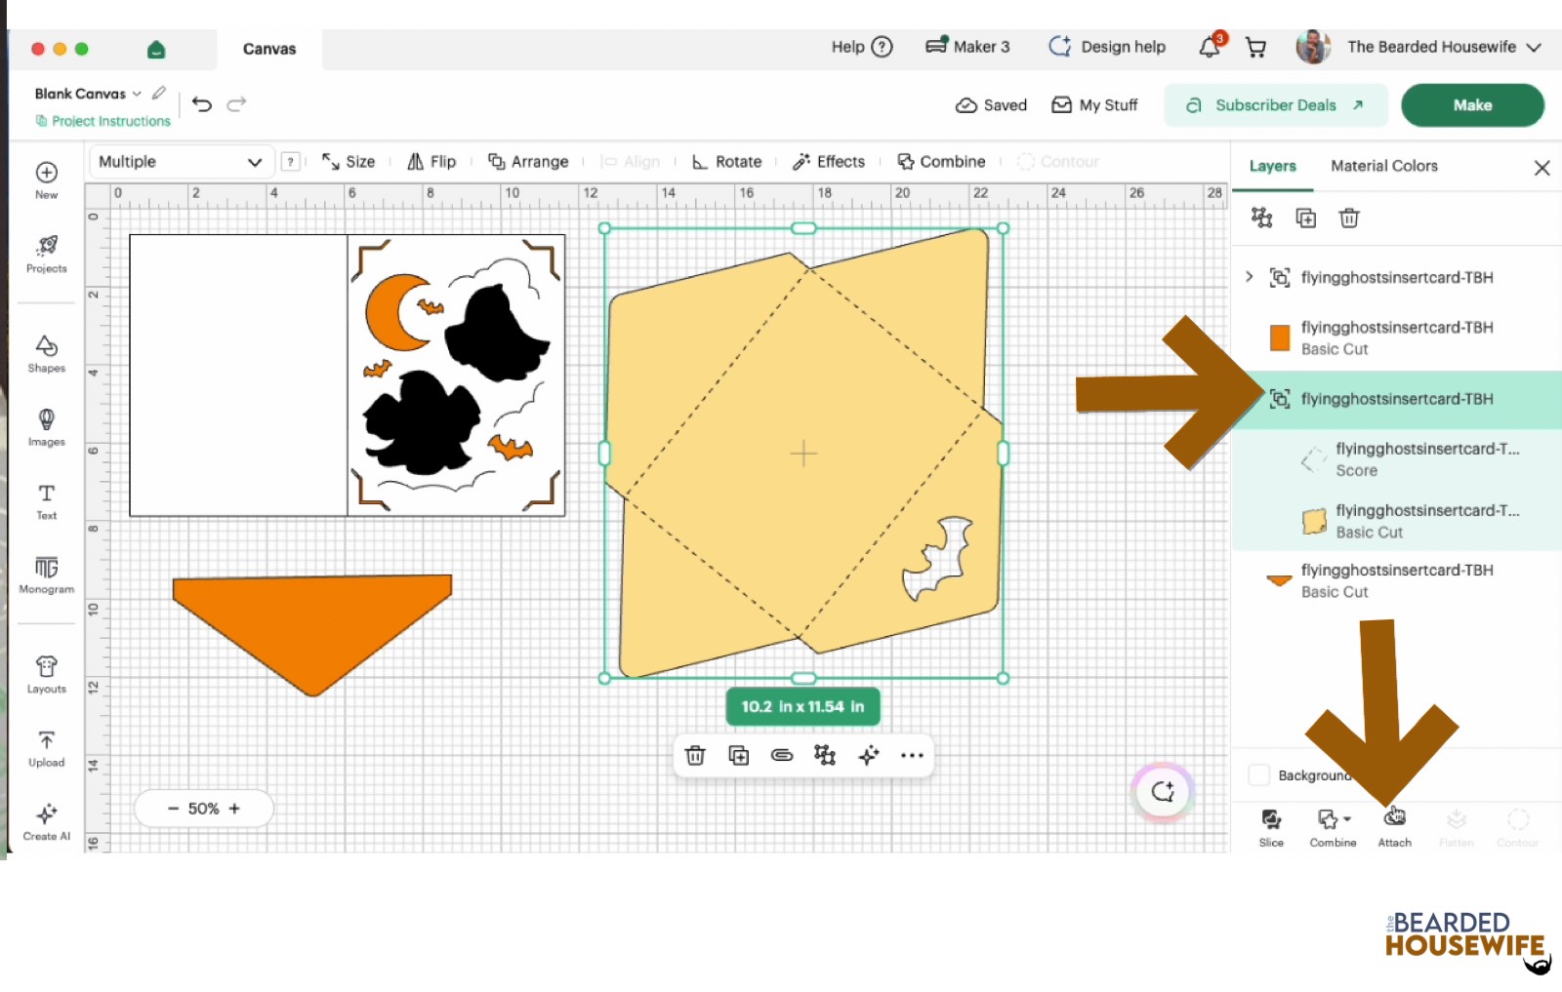The image size is (1562, 992).
Task: Click the Attach paperclip in floating toolbar
Action: (x=782, y=755)
